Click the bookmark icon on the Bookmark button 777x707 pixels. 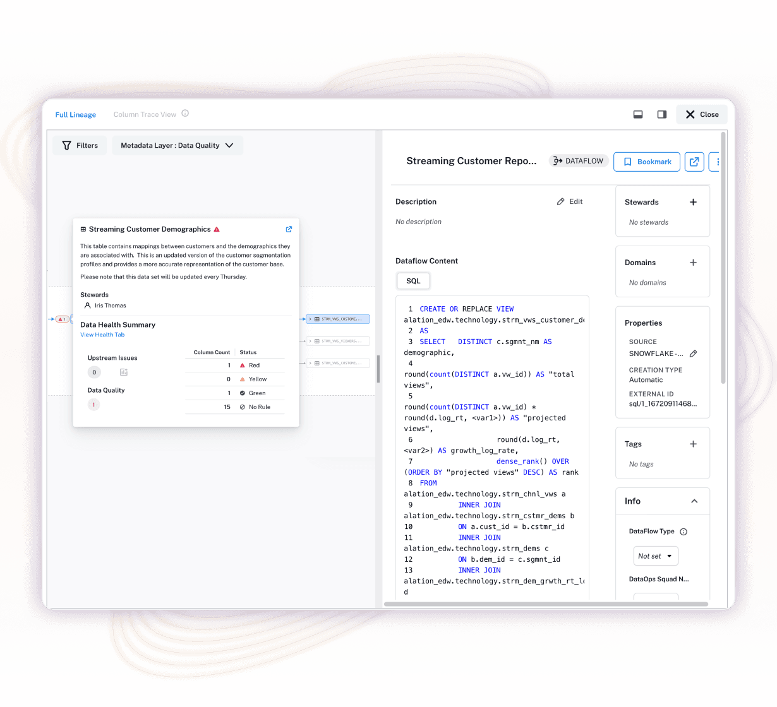[x=628, y=162]
